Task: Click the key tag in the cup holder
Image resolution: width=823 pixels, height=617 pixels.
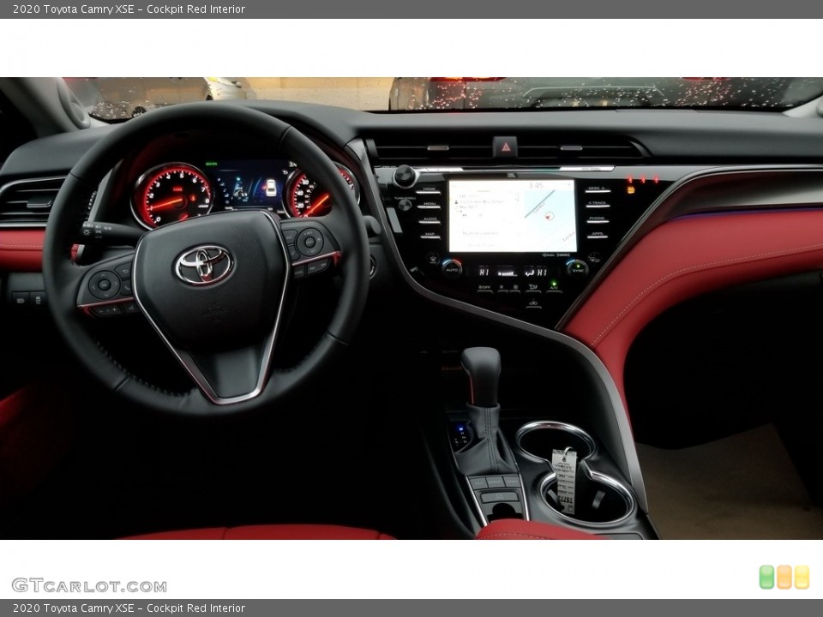Action: click(x=564, y=480)
